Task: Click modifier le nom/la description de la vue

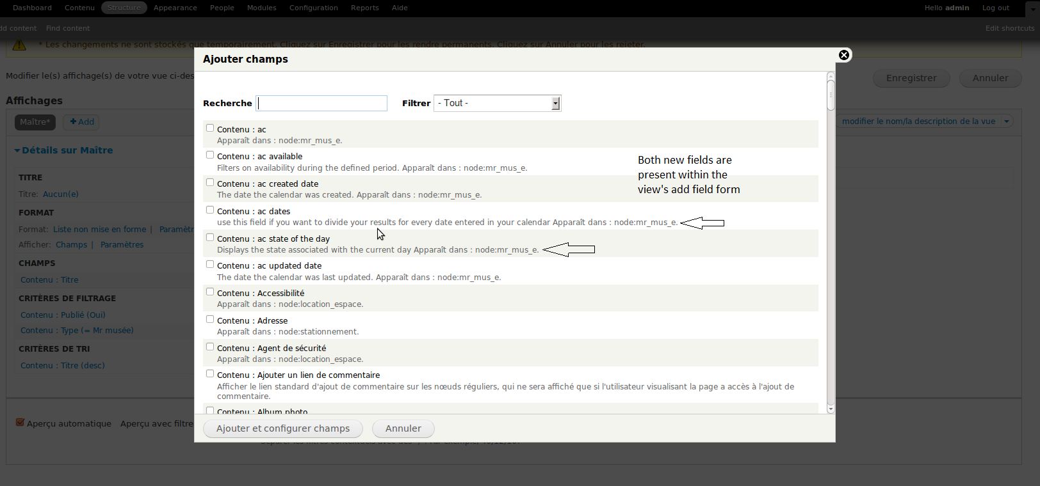Action: pos(918,121)
